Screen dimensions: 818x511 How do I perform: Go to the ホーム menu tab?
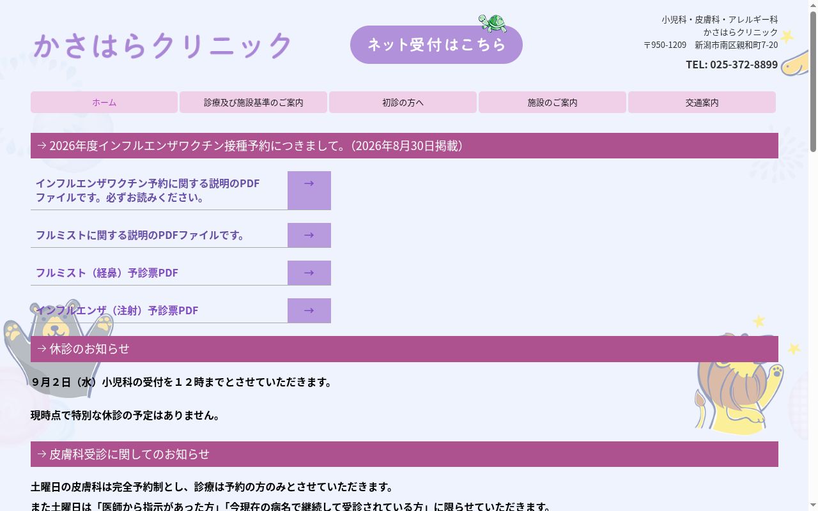tap(104, 102)
